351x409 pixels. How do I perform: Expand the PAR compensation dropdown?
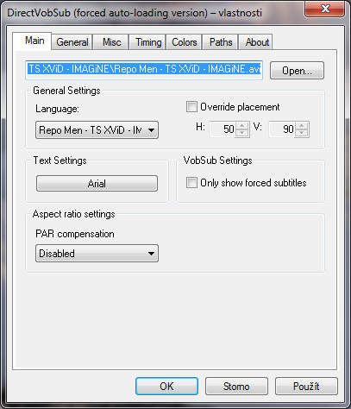point(97,253)
